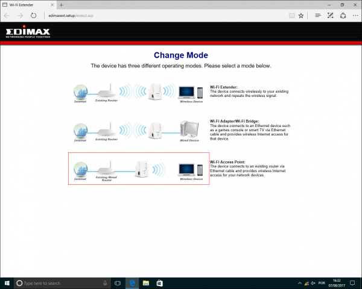Open the clock showing 16:32

(x=337, y=283)
